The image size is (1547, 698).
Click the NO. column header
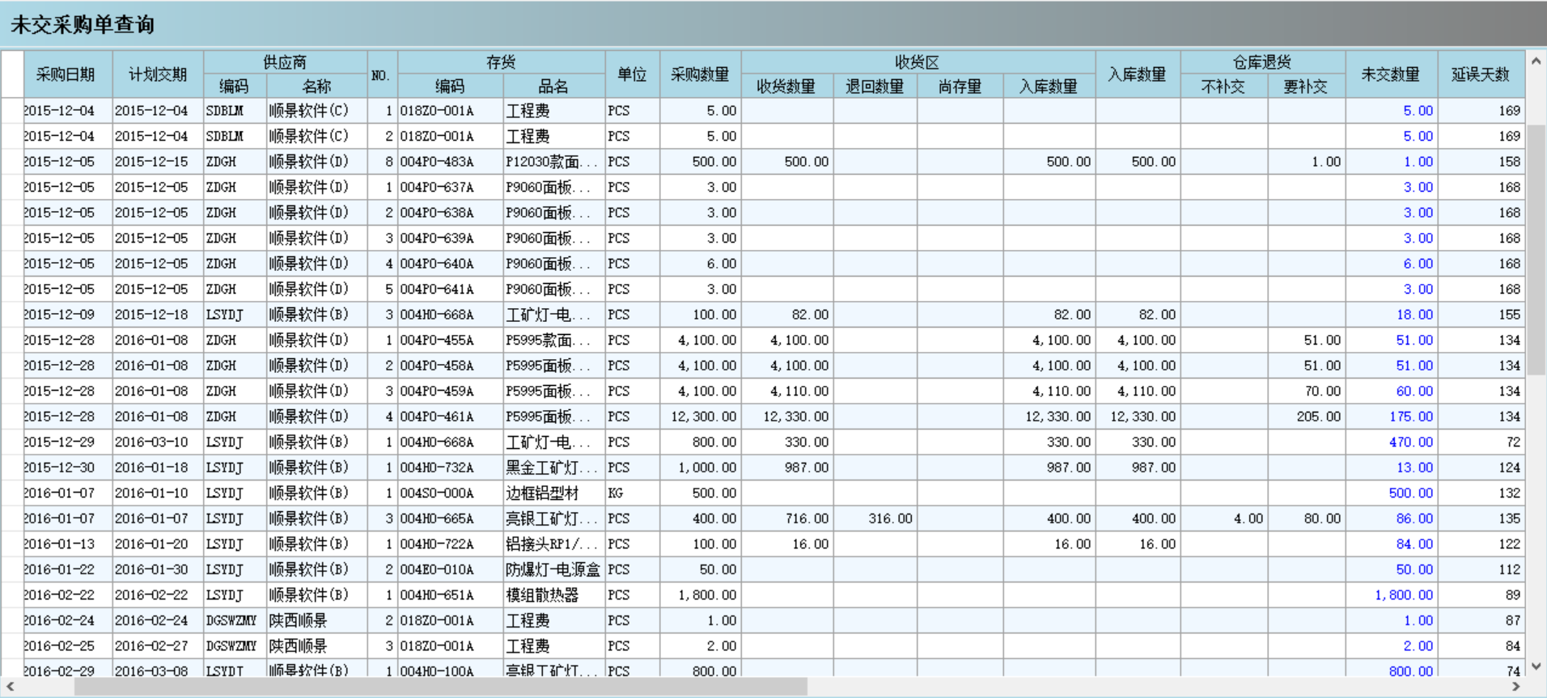(381, 74)
